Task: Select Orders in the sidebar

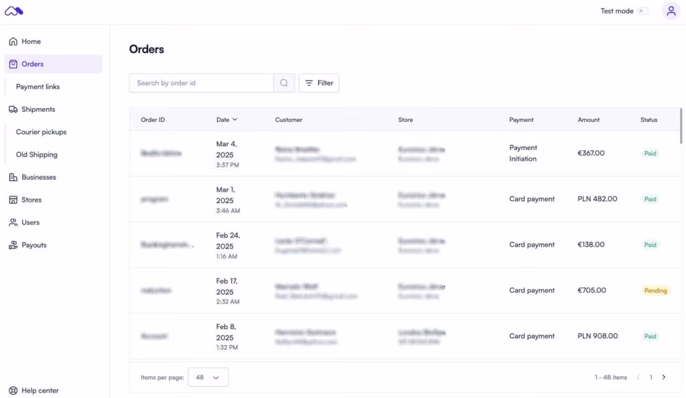Action: tap(54, 64)
